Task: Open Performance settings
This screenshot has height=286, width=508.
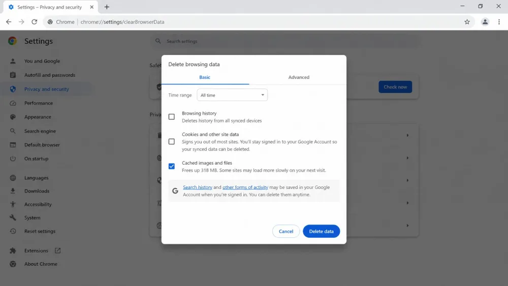Action: click(x=39, y=103)
